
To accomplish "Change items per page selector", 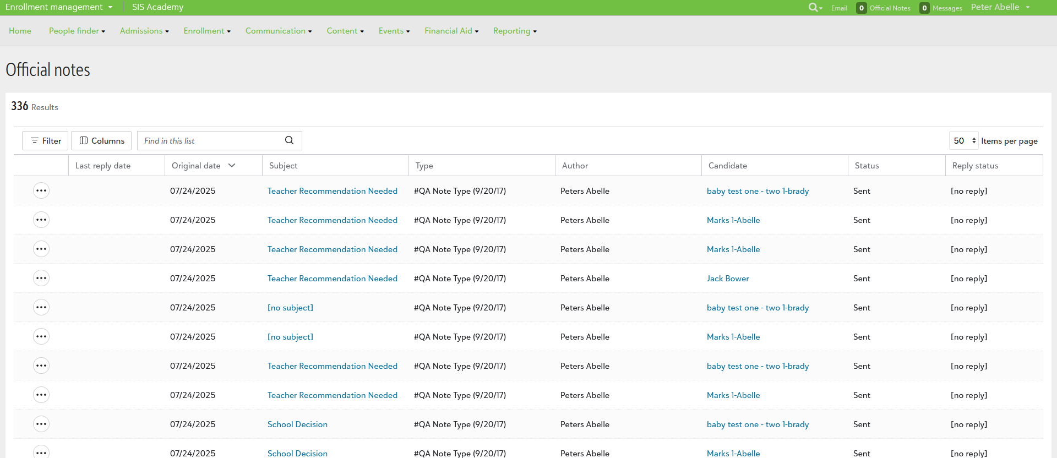I will coord(964,140).
